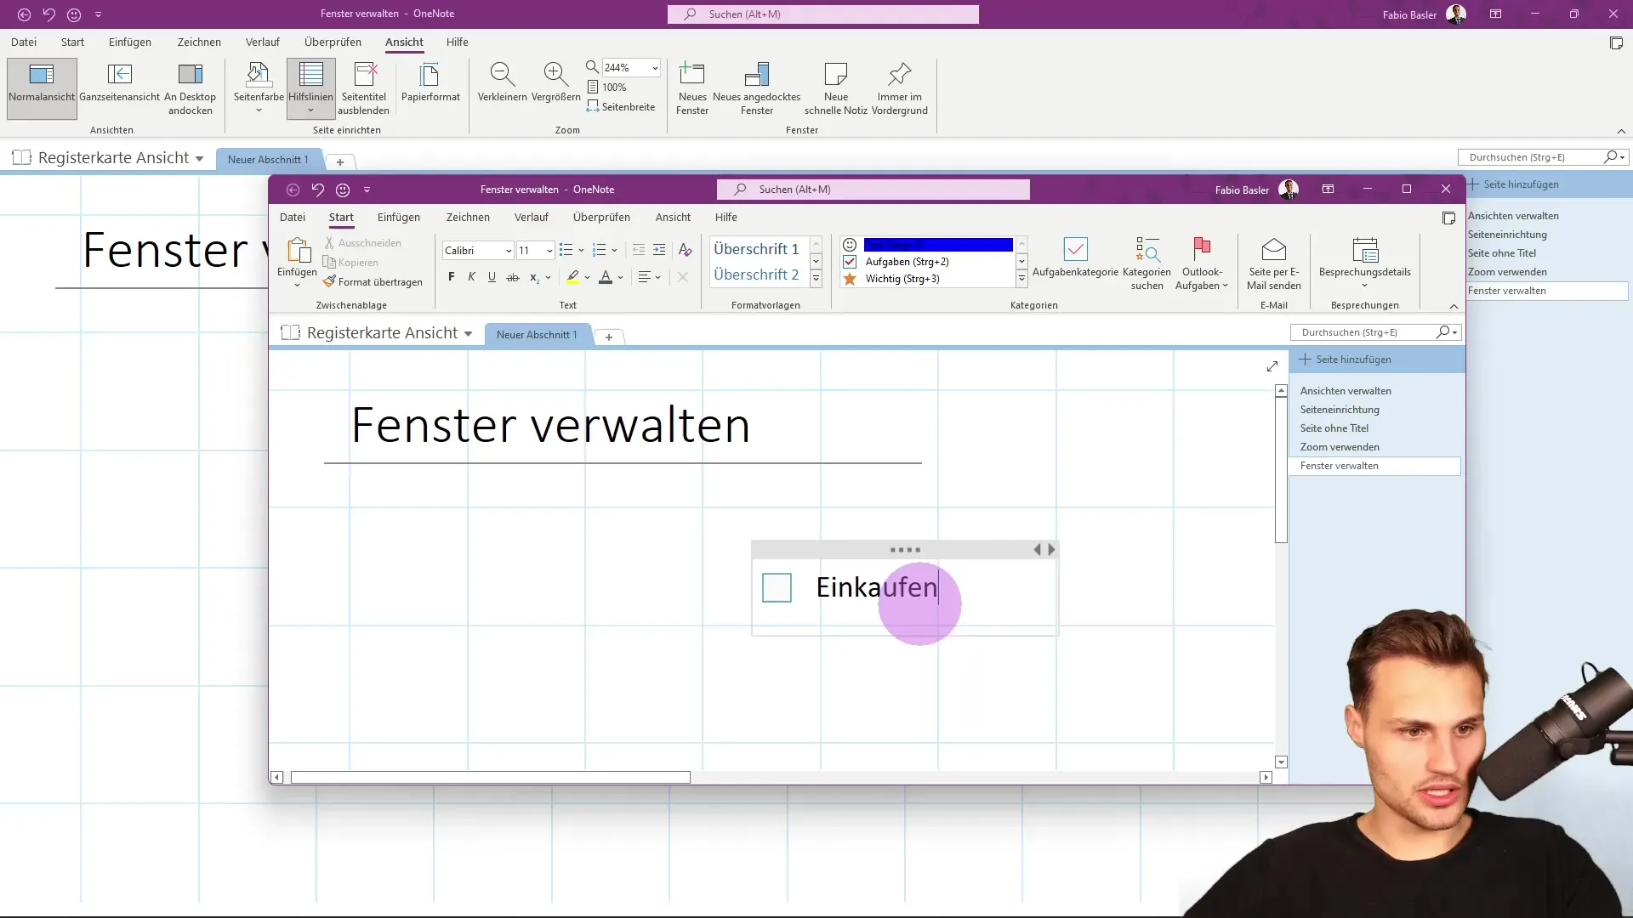
Task: Open Seitenfarbe in the back window ribbon
Action: tap(259, 88)
